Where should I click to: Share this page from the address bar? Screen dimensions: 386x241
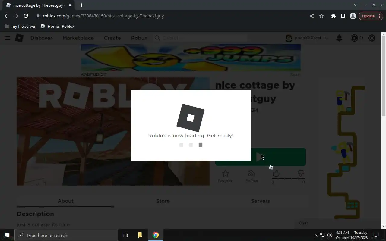[x=312, y=16]
